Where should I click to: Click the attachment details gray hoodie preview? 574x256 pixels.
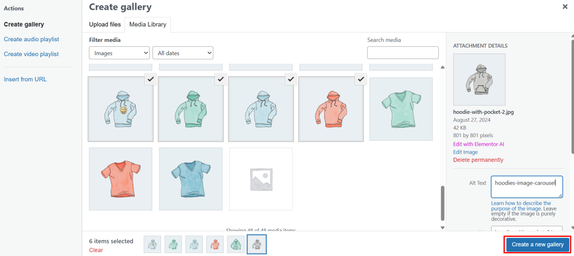479,80
